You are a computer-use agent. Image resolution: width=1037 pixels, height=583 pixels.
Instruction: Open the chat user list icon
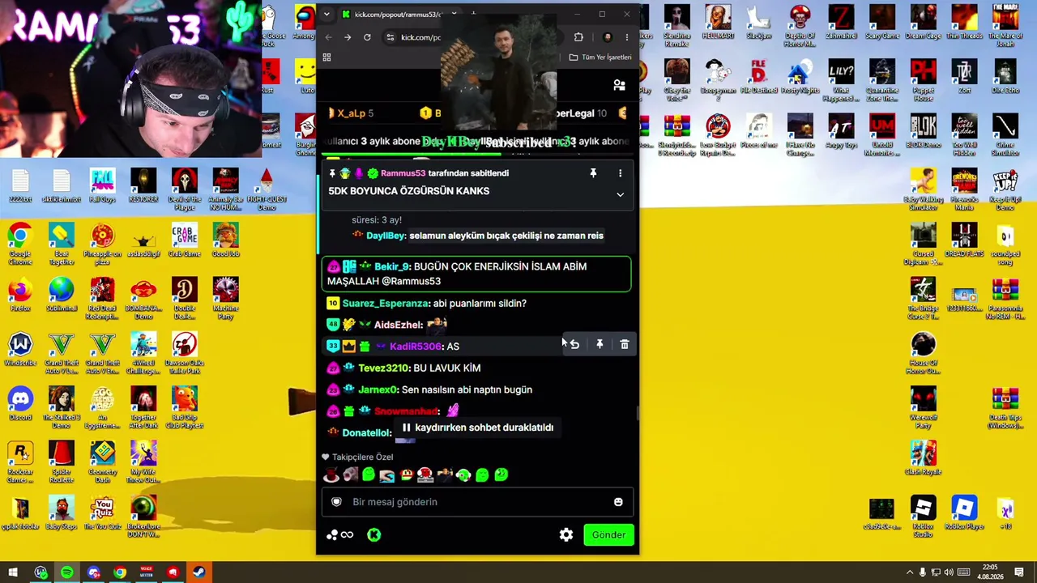tap(619, 85)
